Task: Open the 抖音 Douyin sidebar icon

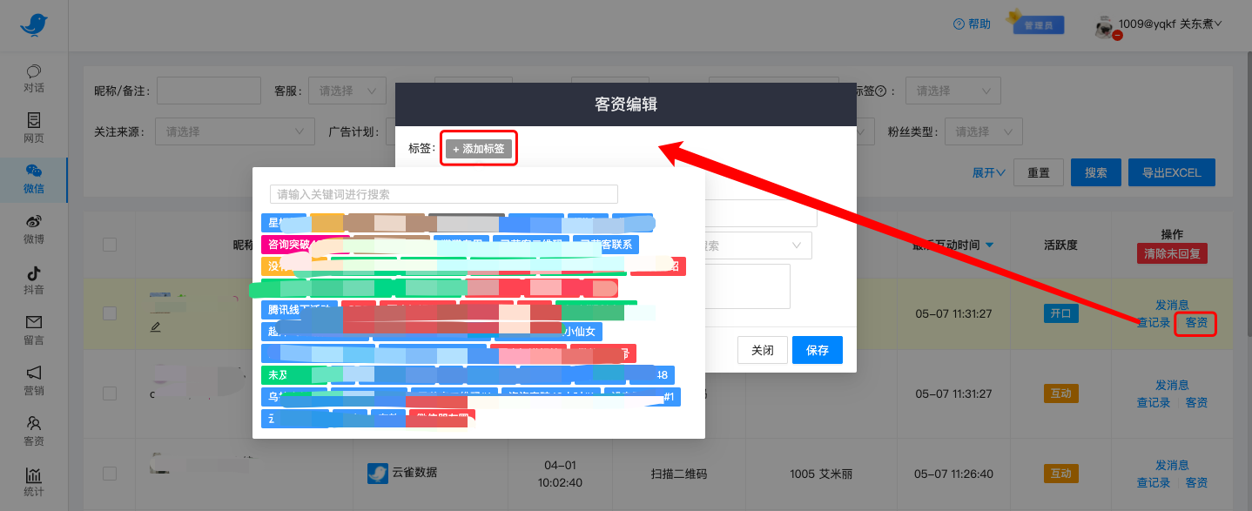Action: point(33,279)
